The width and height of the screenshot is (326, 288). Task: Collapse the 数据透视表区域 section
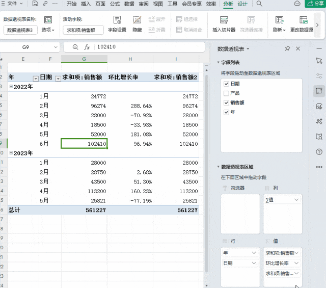(219, 167)
